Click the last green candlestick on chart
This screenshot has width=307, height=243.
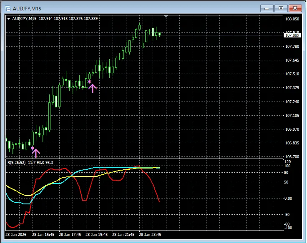(159, 34)
